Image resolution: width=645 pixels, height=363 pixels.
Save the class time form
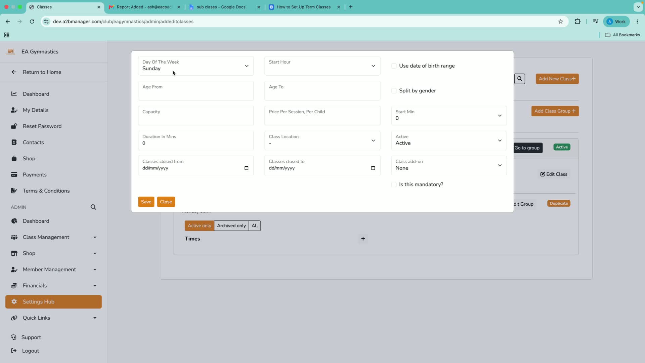146,202
